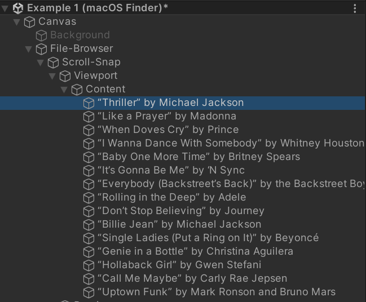Click the Unity scene icon beside Example 1
Image resolution: width=366 pixels, height=302 pixels.
18,8
